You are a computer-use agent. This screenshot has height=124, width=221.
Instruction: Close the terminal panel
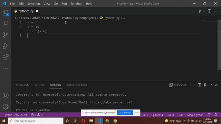[x=217, y=85]
